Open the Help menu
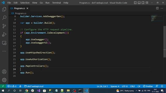 [66, 3]
